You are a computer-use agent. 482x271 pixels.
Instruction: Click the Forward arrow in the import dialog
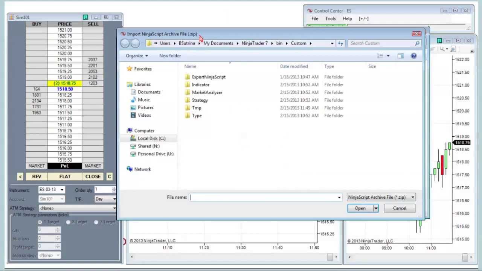(x=135, y=43)
